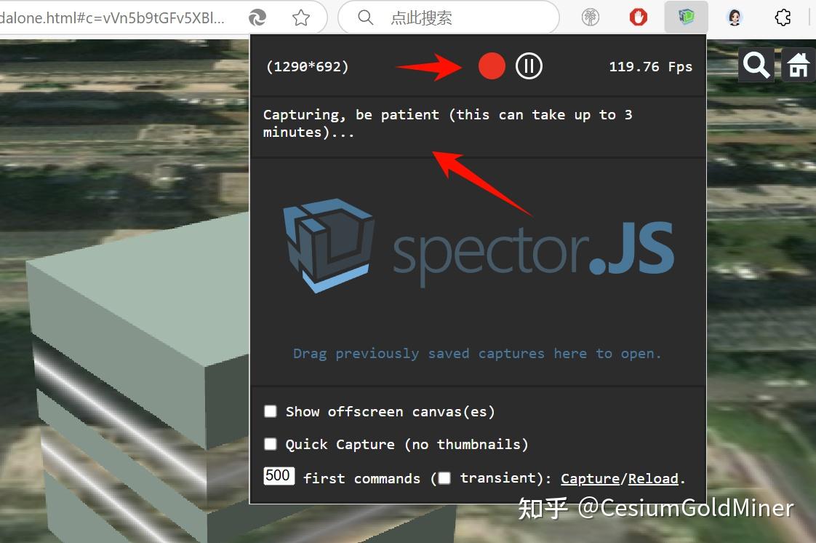Pause the Spector.js capture
Screen dimensions: 816x543
(529, 66)
